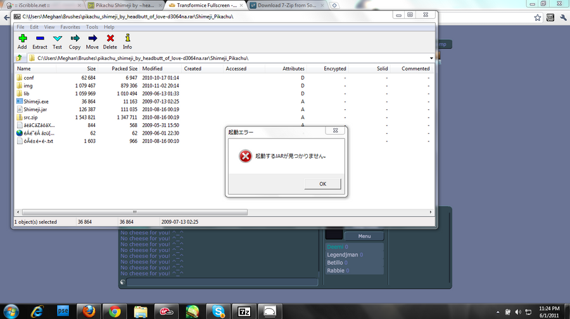The width and height of the screenshot is (570, 319).
Task: Open the Favorites menu
Action: point(70,27)
